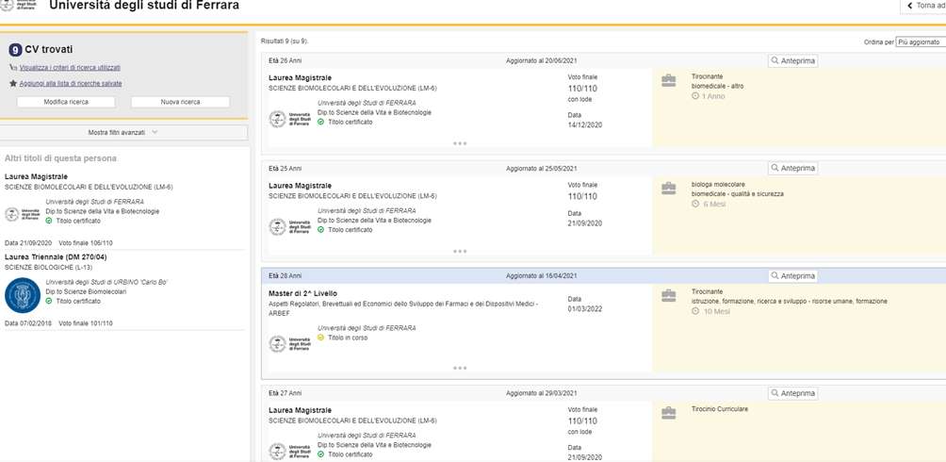Image resolution: width=946 pixels, height=462 pixels.
Task: Click Tirocinio Curriculare text
Action: (720, 409)
